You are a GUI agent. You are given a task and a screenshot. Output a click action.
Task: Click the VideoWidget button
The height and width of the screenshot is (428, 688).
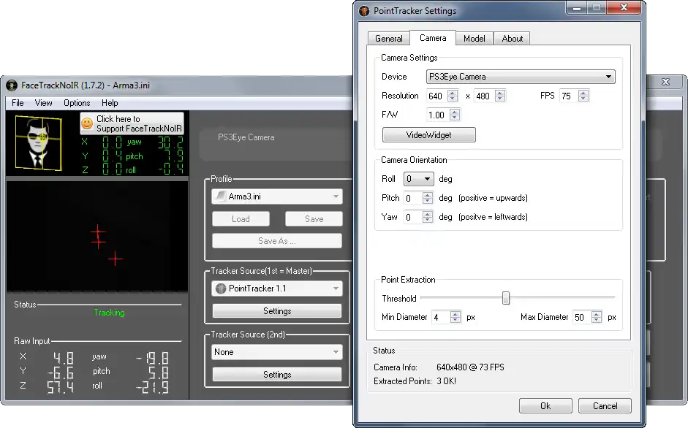click(x=428, y=134)
